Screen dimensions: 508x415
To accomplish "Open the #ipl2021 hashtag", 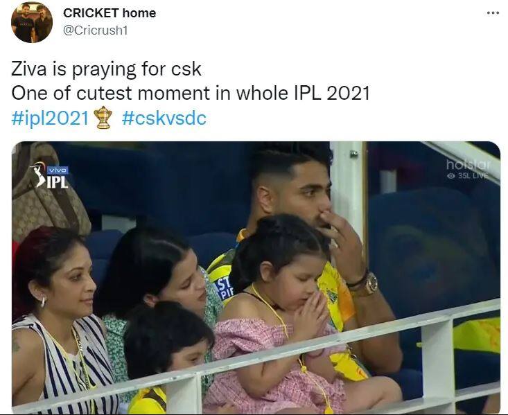I will click(50, 118).
